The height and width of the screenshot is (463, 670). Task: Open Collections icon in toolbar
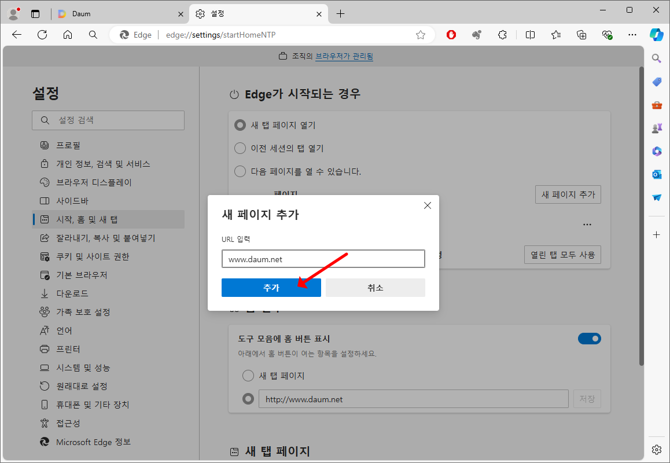[x=581, y=35]
